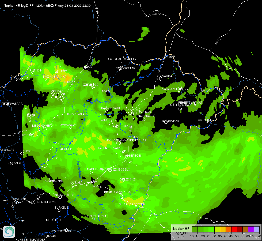Click the MEZOKOVESD city label
Image resolution: width=262 pixels, height=241 pixels.
[x=42, y=125]
